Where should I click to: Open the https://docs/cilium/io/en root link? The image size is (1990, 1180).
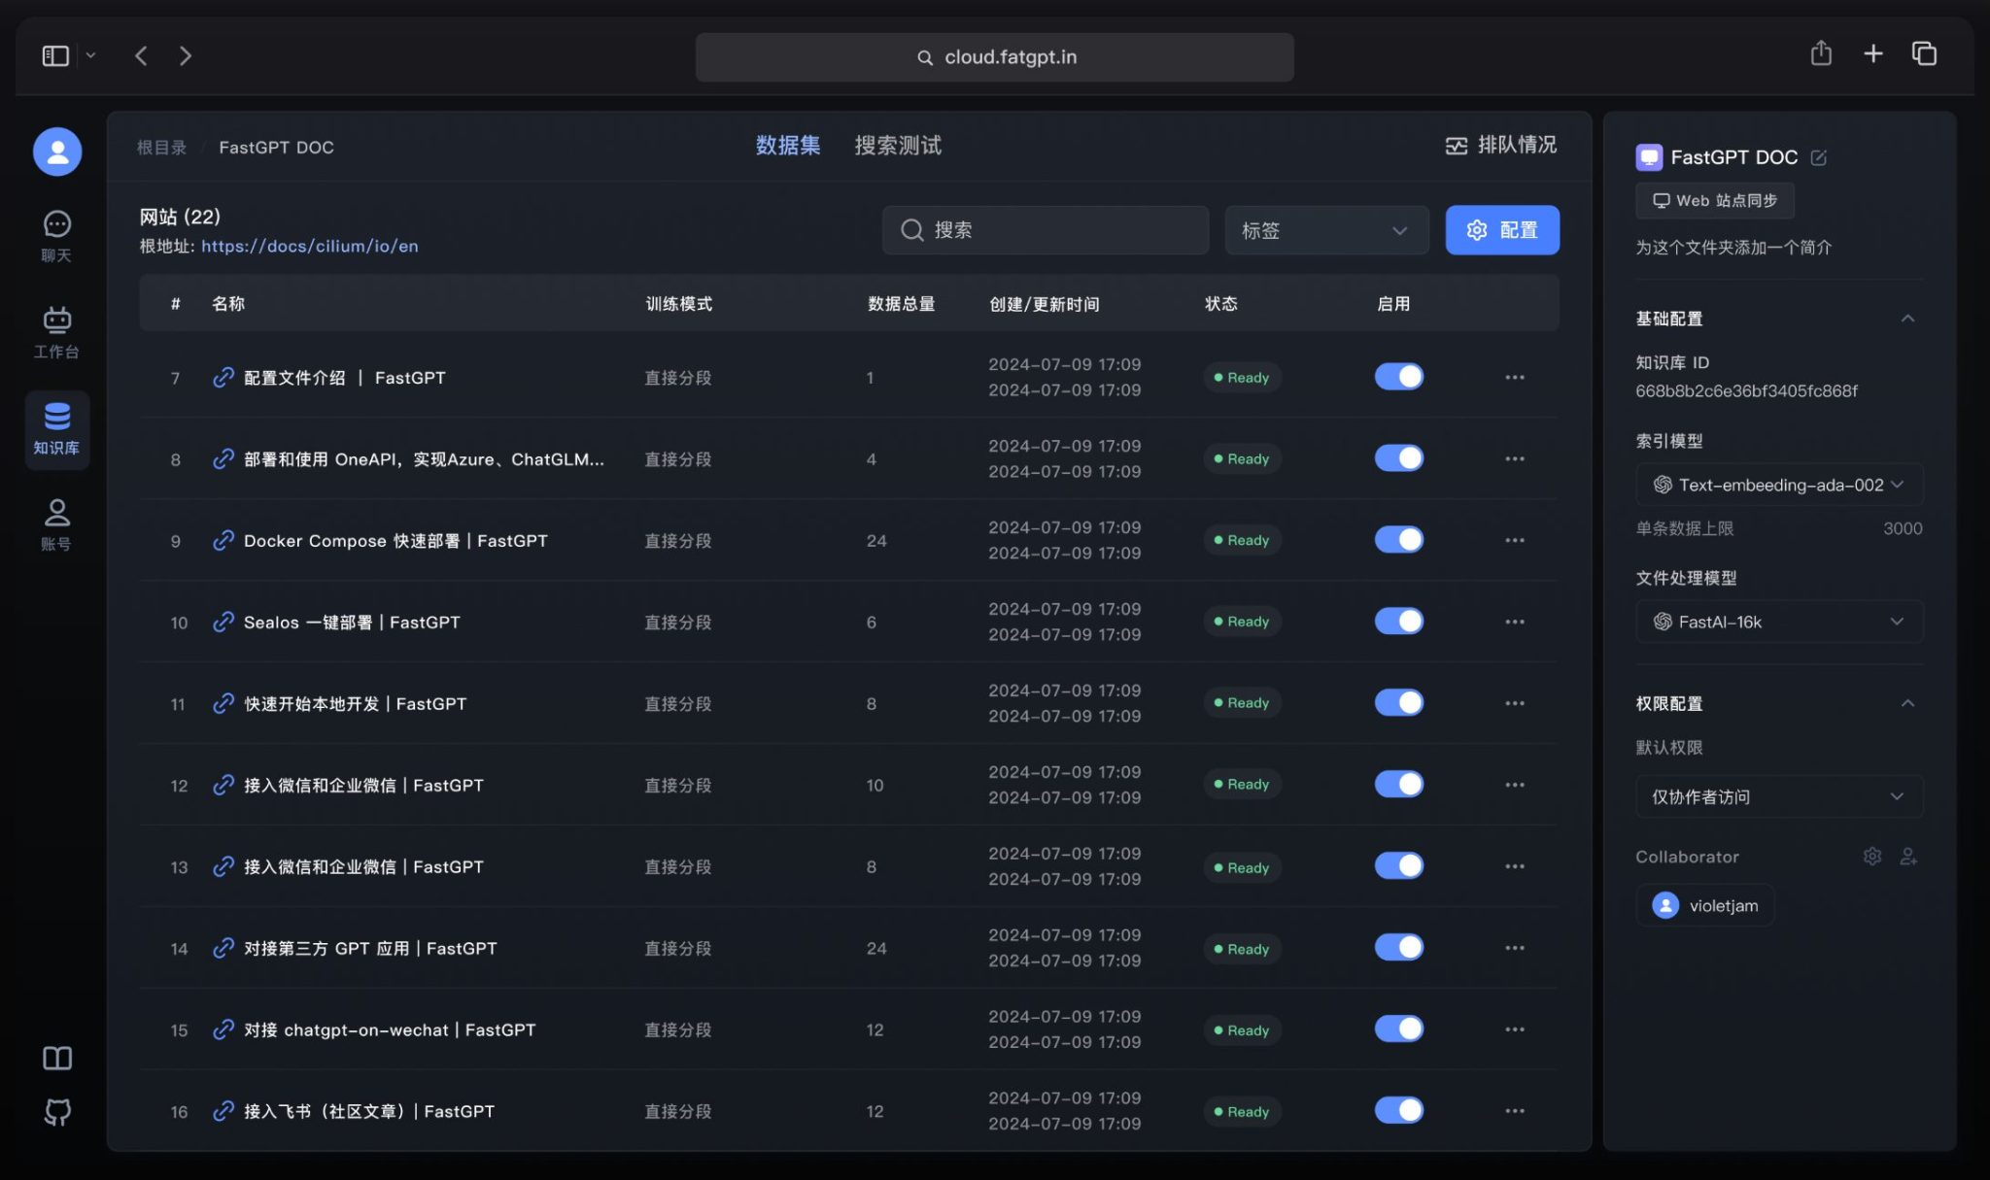pos(309,246)
